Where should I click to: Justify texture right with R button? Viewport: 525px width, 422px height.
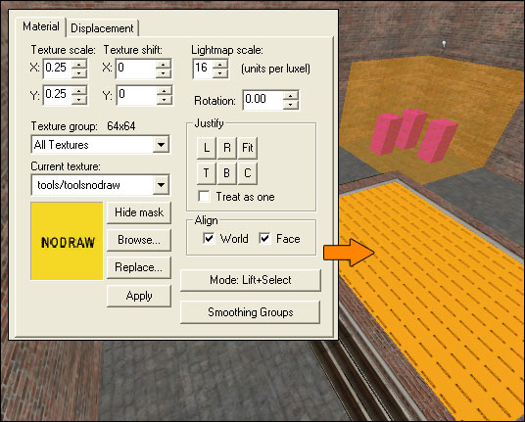tap(227, 148)
